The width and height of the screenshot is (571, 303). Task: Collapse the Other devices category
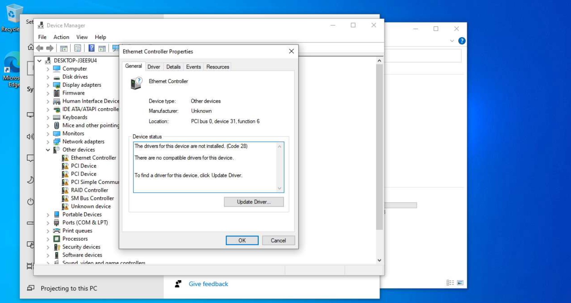pos(48,150)
